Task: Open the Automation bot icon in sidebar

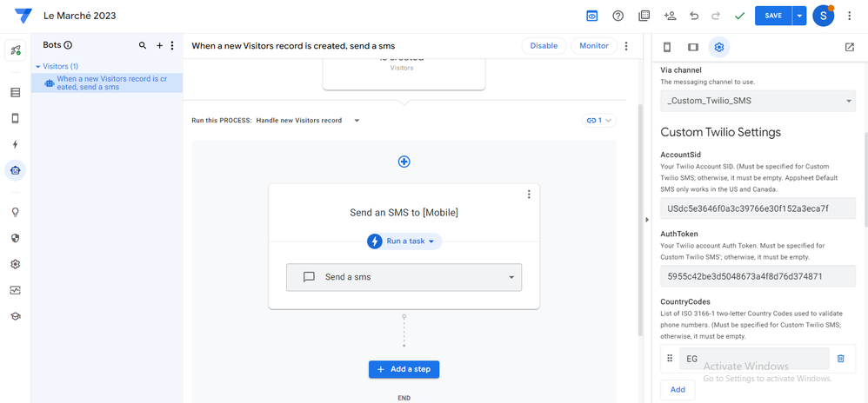Action: coord(15,170)
